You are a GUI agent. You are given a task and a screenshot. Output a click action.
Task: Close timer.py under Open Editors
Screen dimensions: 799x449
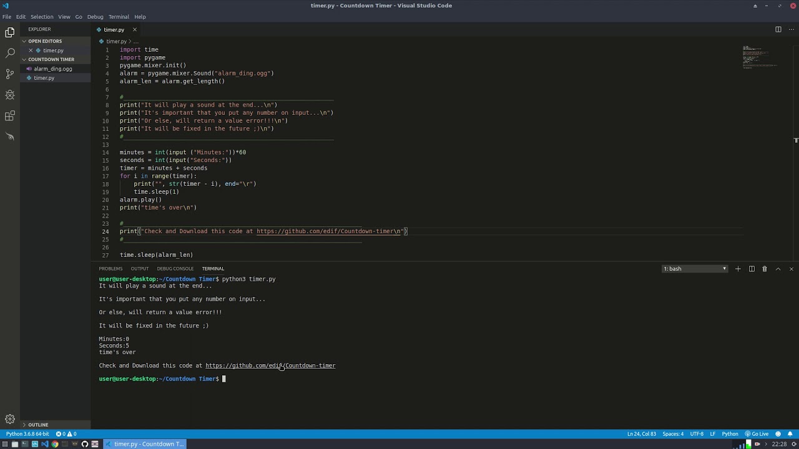[x=31, y=51]
